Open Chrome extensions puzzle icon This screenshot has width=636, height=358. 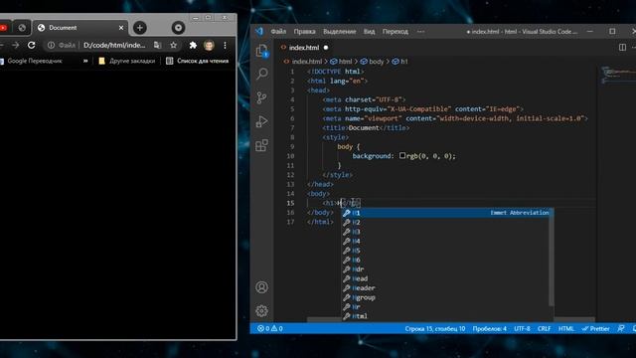click(x=193, y=45)
